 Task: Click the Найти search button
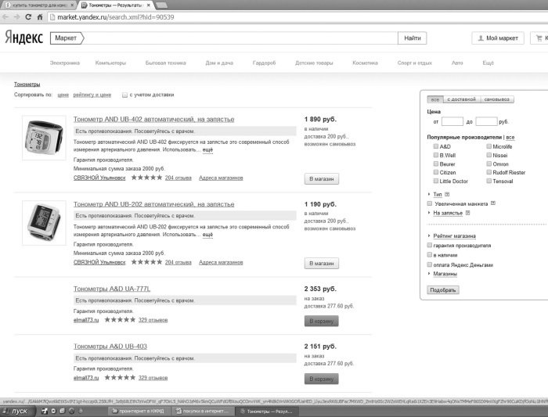[413, 38]
